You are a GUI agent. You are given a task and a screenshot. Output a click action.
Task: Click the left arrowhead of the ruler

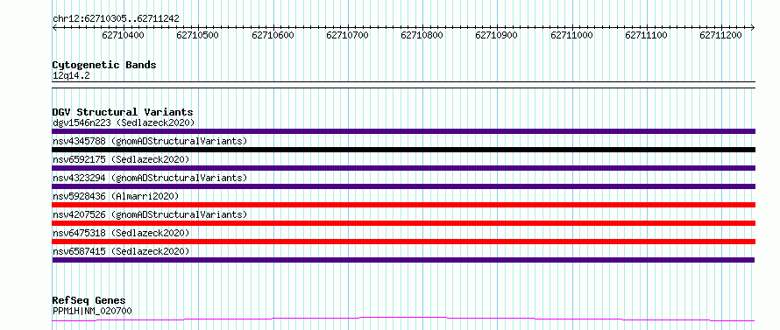(54, 27)
